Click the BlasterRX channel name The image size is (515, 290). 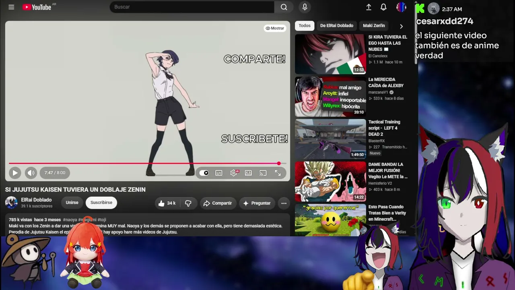377,141
